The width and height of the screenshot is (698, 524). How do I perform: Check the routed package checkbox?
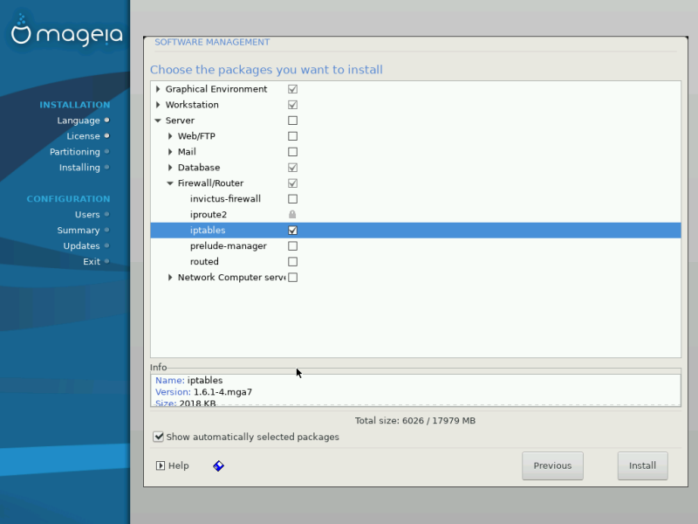[x=292, y=261]
